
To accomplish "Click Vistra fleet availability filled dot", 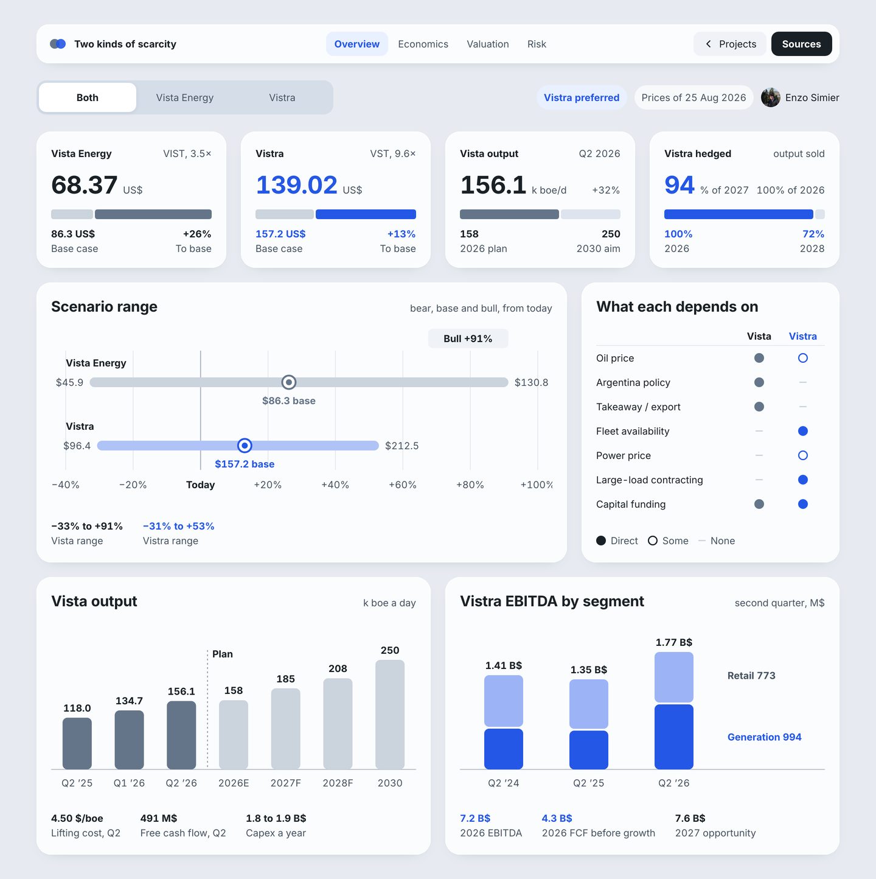I will (803, 431).
